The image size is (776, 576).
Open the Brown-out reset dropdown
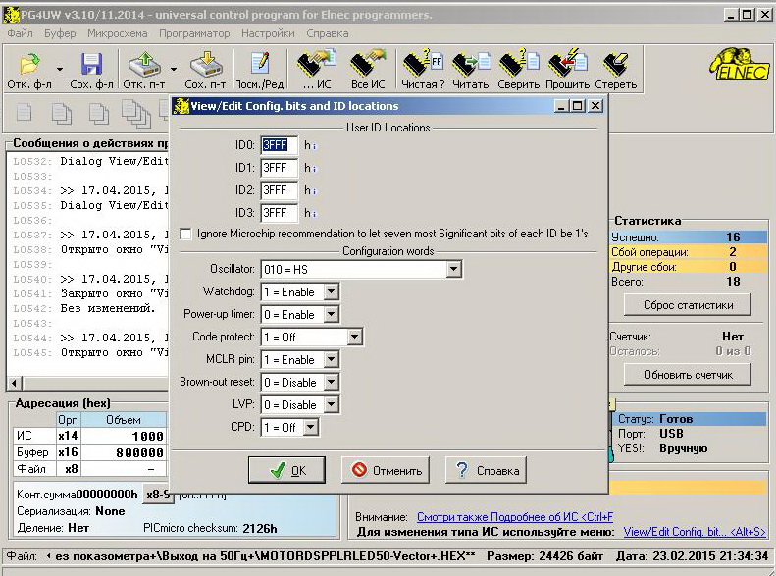click(332, 382)
